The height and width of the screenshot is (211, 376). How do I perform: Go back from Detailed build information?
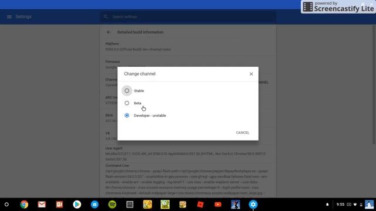(x=109, y=32)
